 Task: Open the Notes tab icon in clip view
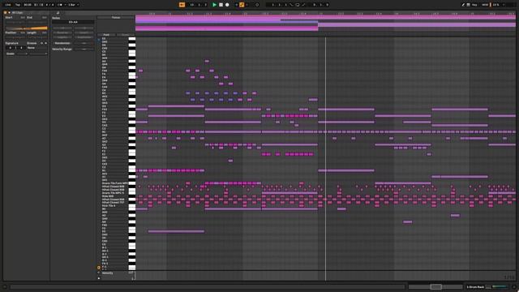click(58, 13)
